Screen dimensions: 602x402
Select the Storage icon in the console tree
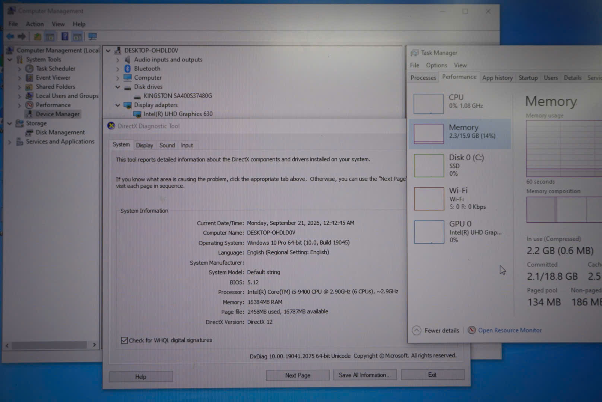(20, 123)
